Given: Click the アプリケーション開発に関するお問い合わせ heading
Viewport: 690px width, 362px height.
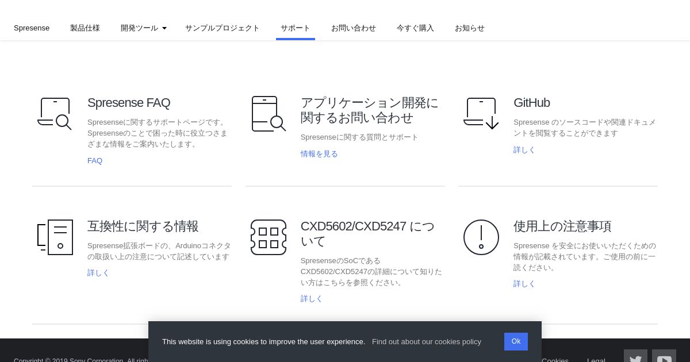Looking at the screenshot, I should point(369,110).
